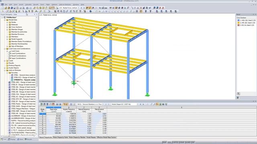Pin the Project Navigator panel
This screenshot has height=144, width=257.
tap(35, 14)
